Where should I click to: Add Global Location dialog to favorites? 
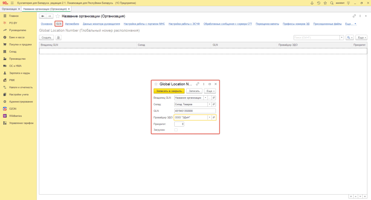(x=156, y=84)
